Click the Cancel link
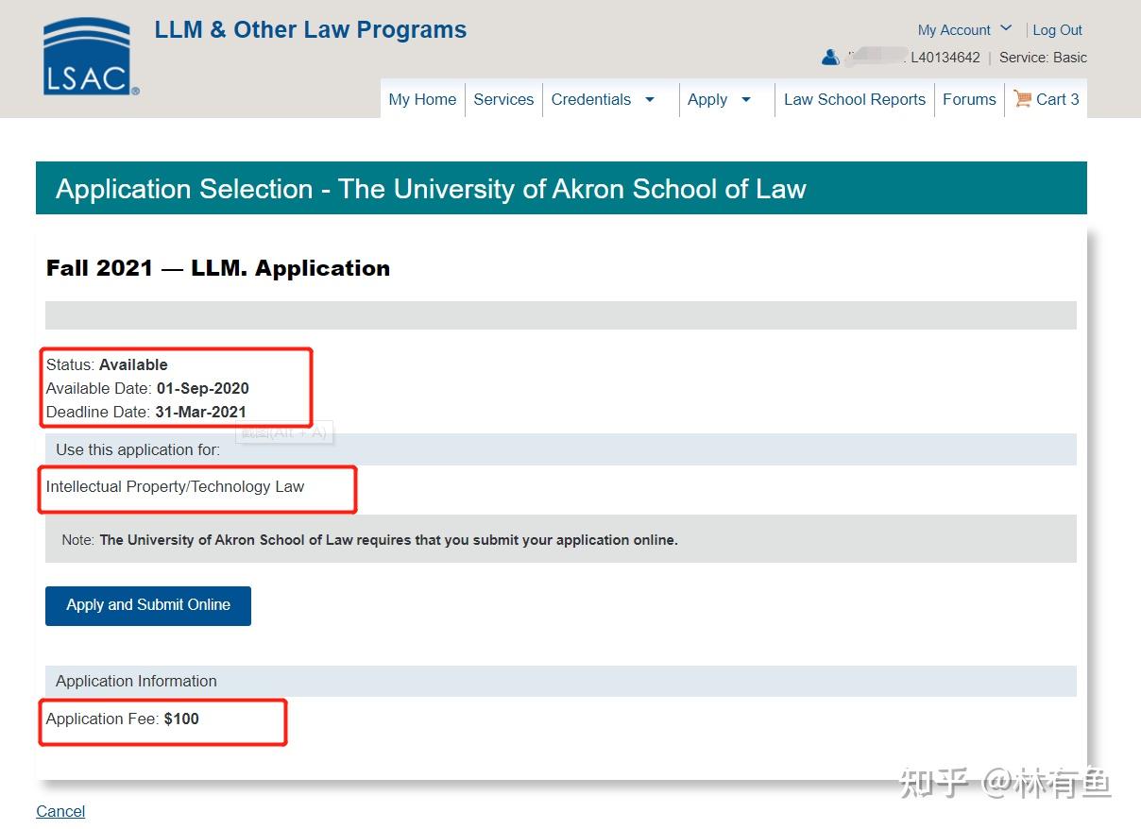The width and height of the screenshot is (1141, 829). click(60, 810)
